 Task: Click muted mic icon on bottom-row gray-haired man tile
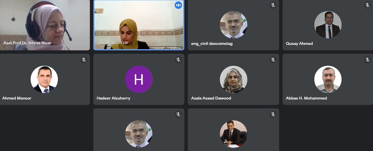click(x=178, y=114)
